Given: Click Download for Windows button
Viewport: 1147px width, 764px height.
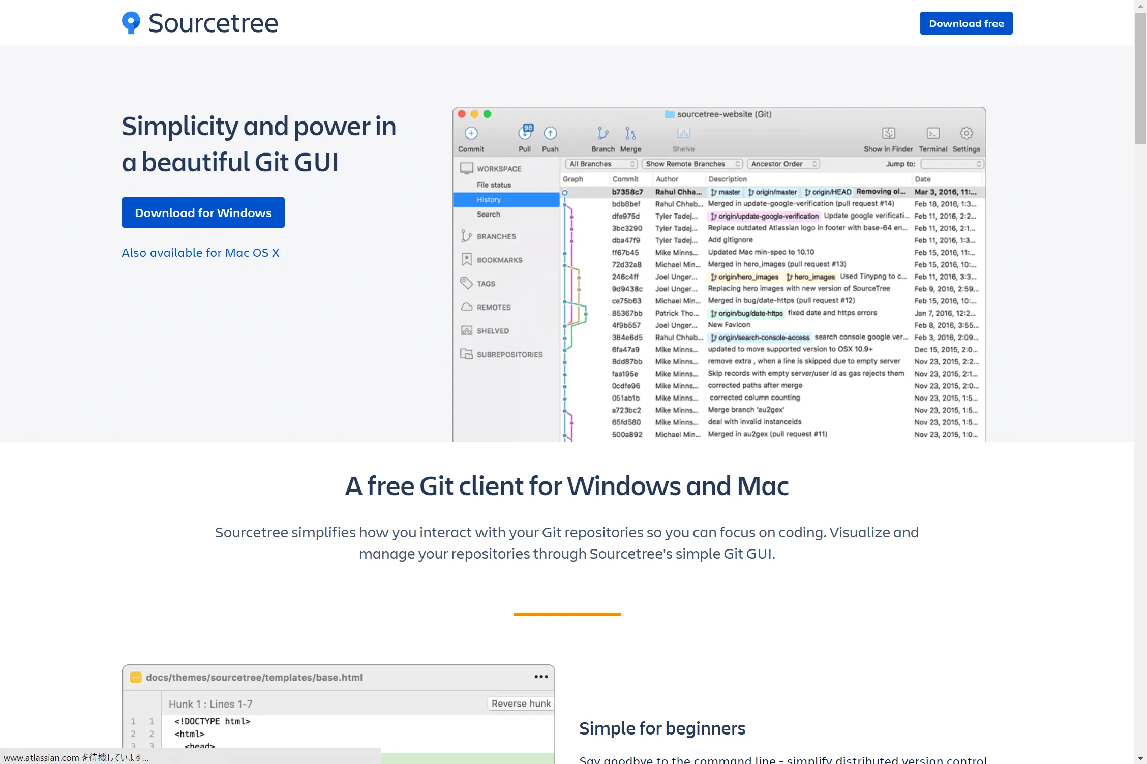Looking at the screenshot, I should (x=203, y=212).
